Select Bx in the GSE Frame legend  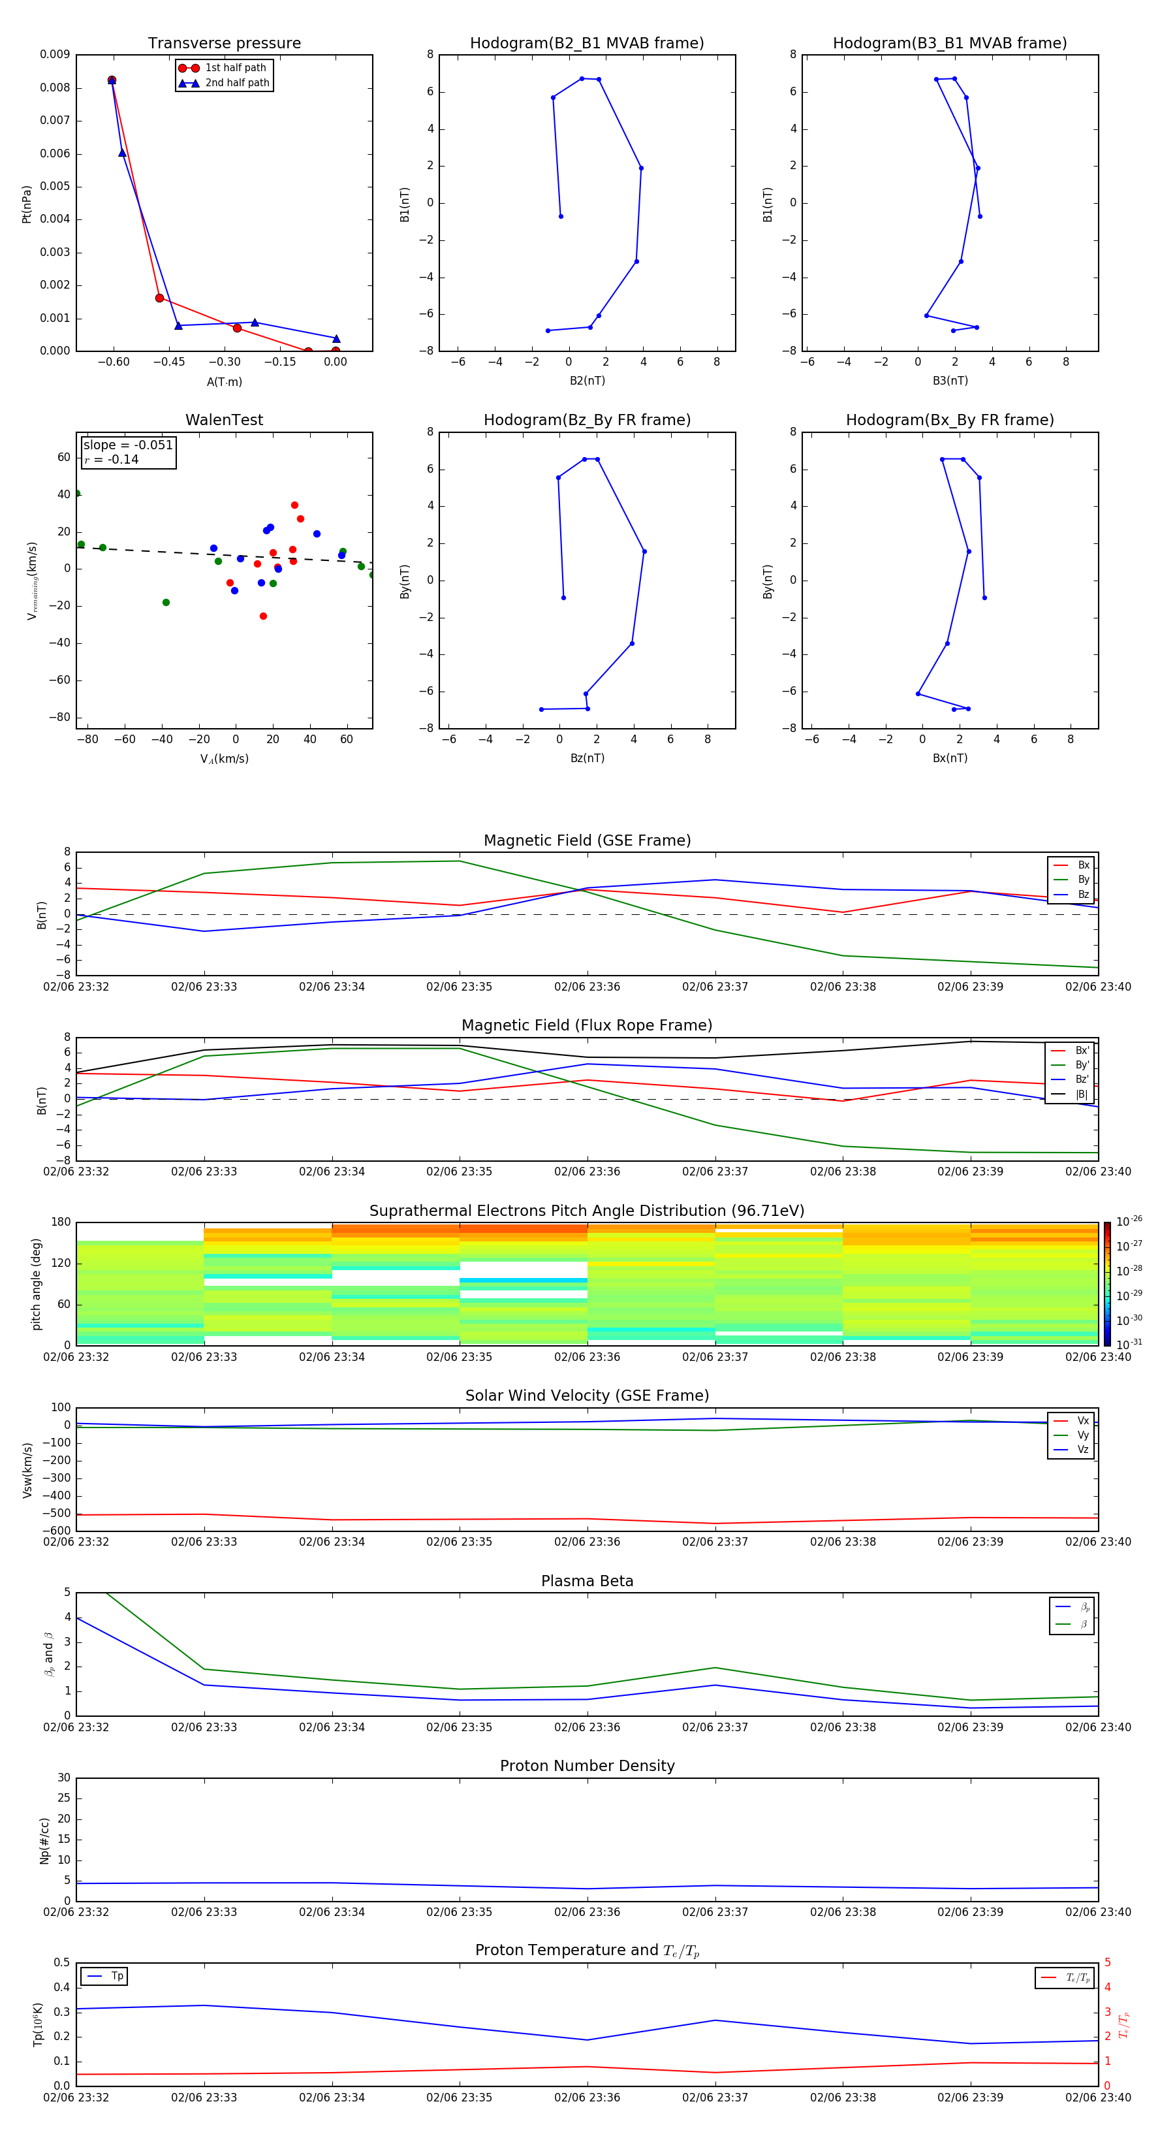pyautogui.click(x=1071, y=865)
